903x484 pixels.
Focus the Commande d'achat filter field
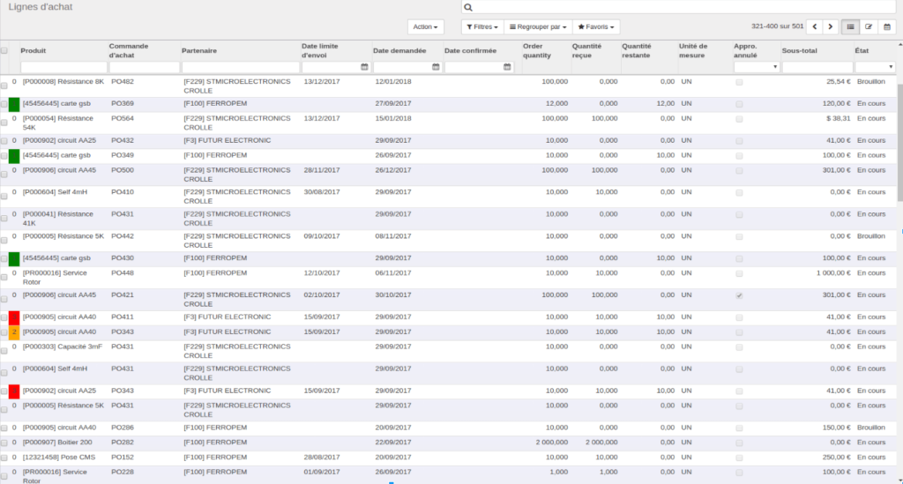click(x=145, y=67)
